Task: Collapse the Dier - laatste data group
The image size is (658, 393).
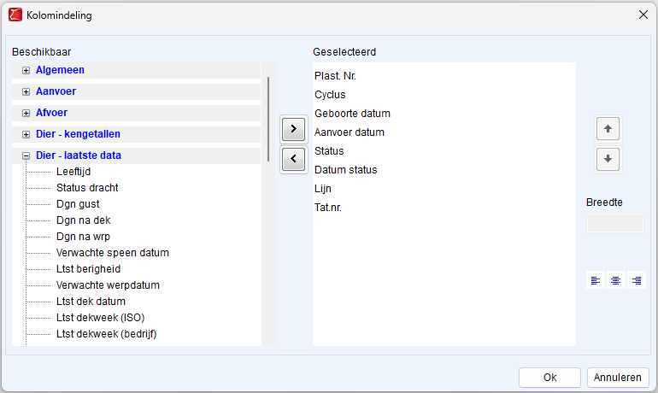Action: pos(26,156)
